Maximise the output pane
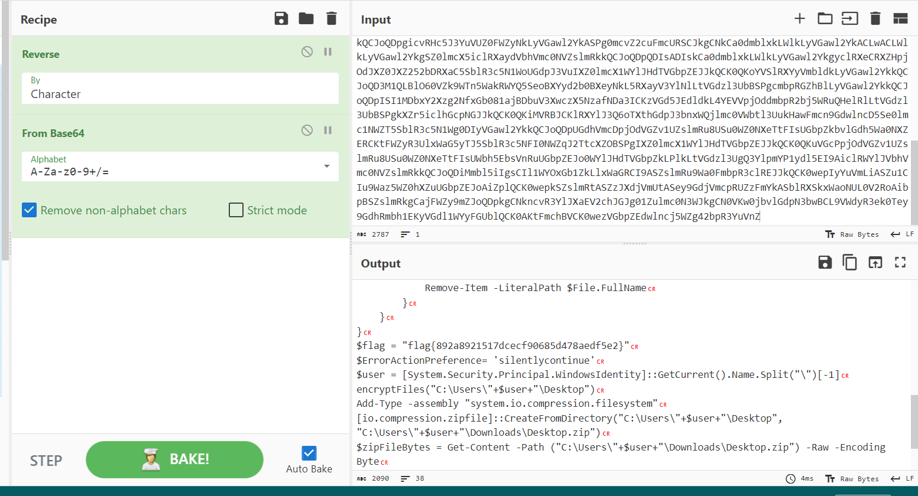The width and height of the screenshot is (918, 496). (x=900, y=263)
